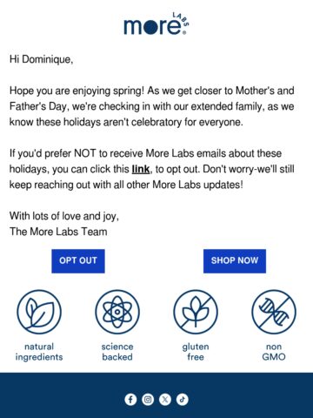
Task: Open the Instagram social icon
Action: click(x=148, y=400)
